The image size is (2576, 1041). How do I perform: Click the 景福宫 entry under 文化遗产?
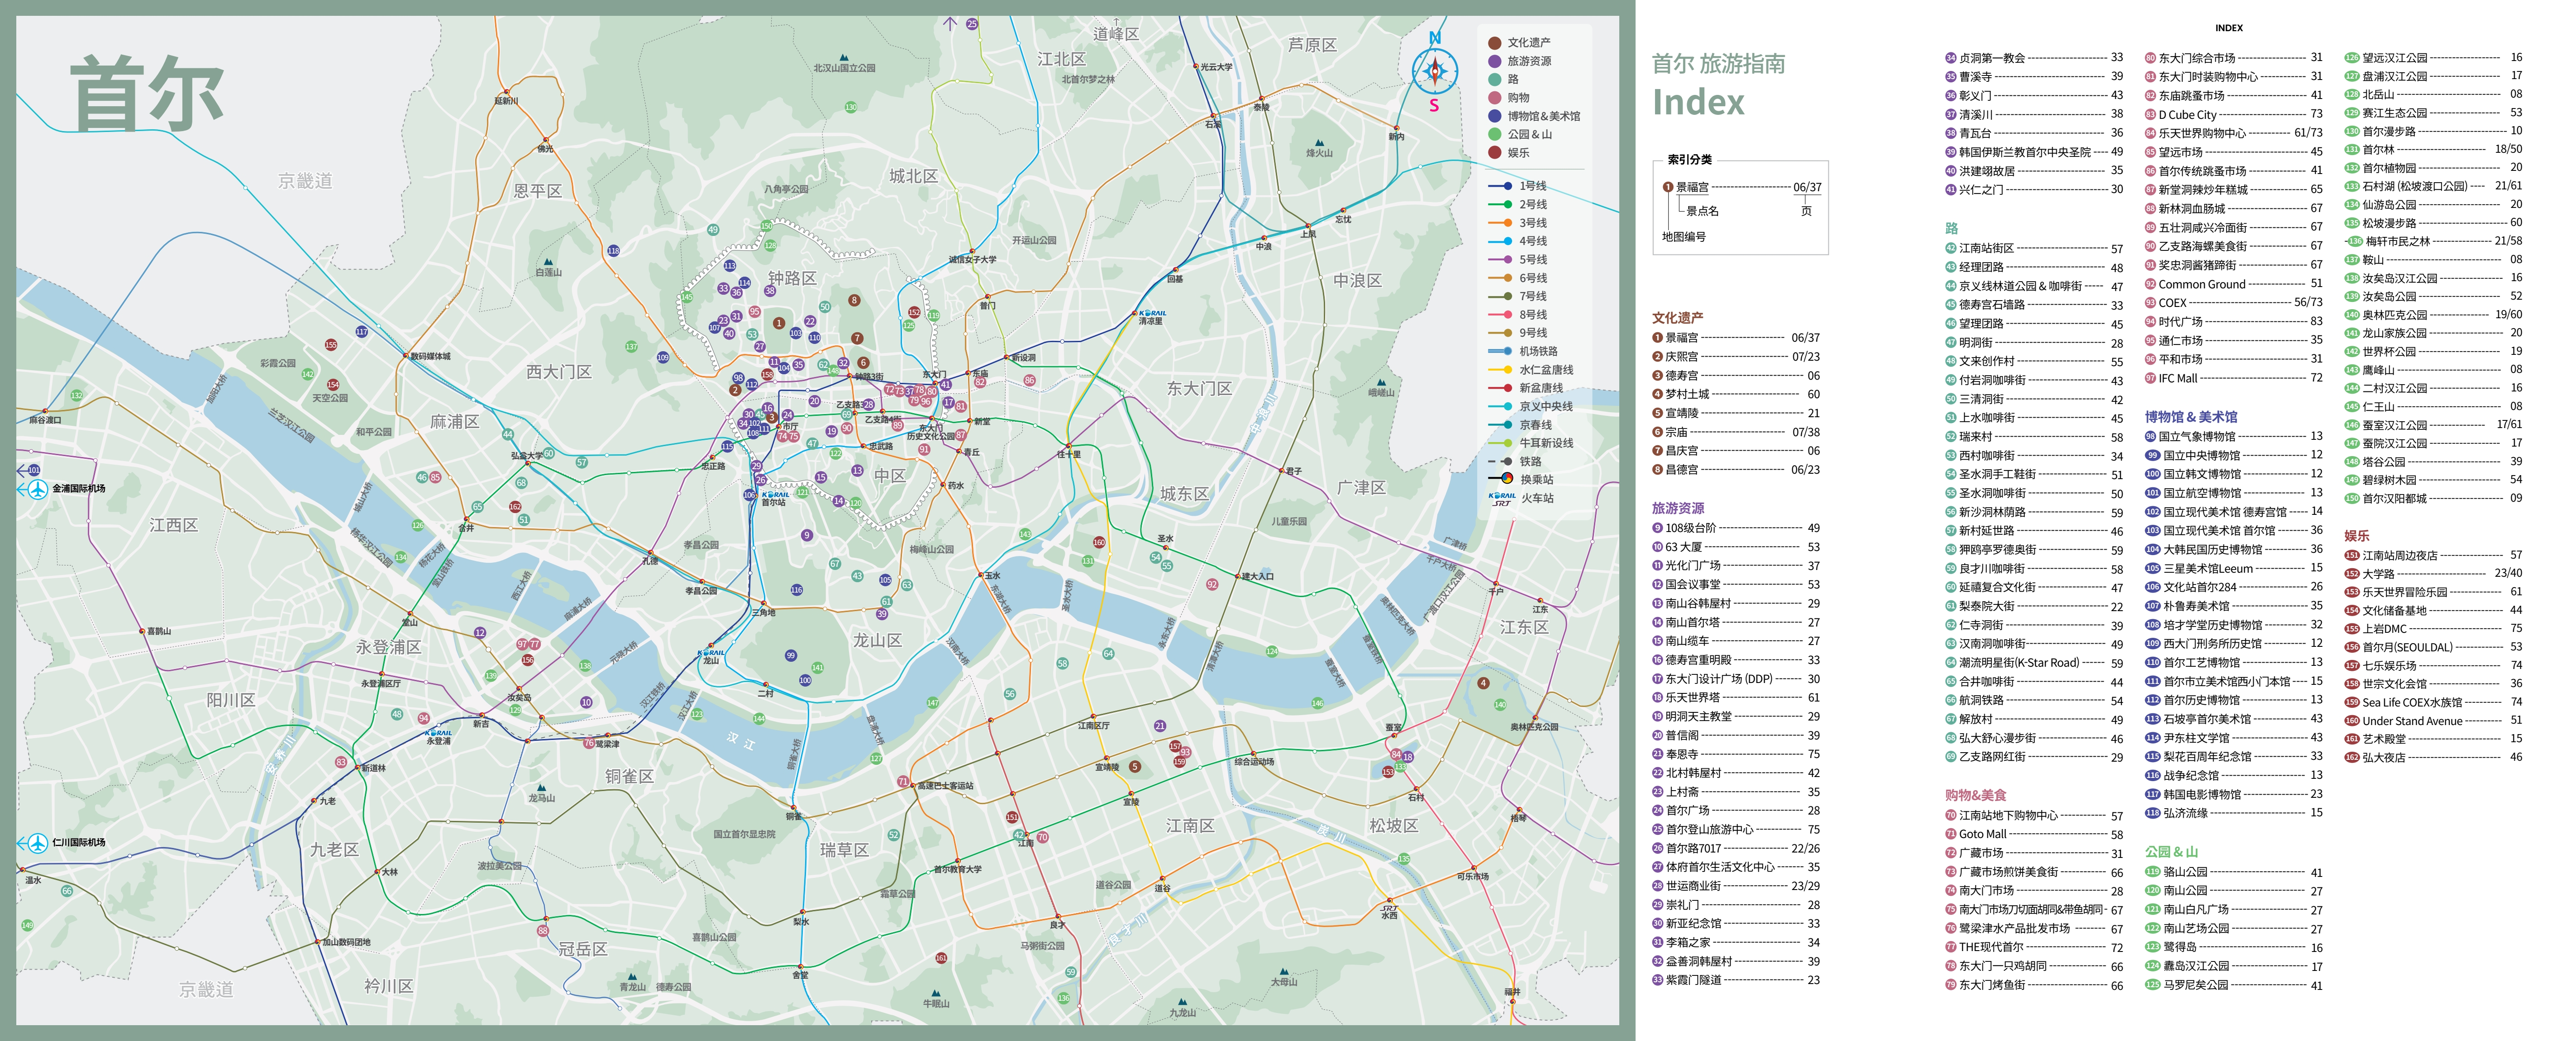coord(1735,338)
